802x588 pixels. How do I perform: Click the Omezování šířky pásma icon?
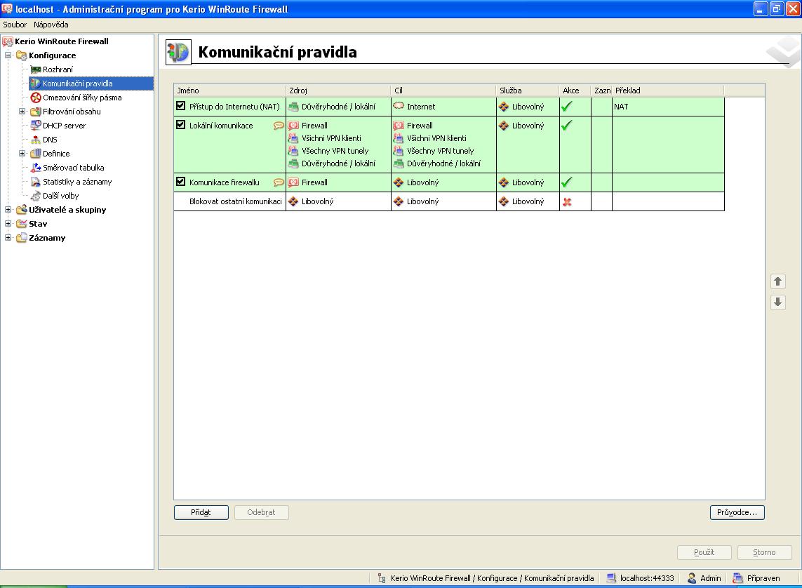point(35,98)
